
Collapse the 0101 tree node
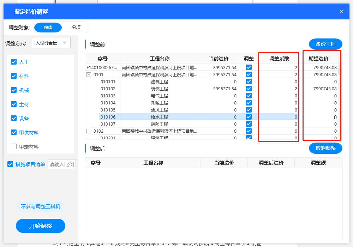point(89,75)
